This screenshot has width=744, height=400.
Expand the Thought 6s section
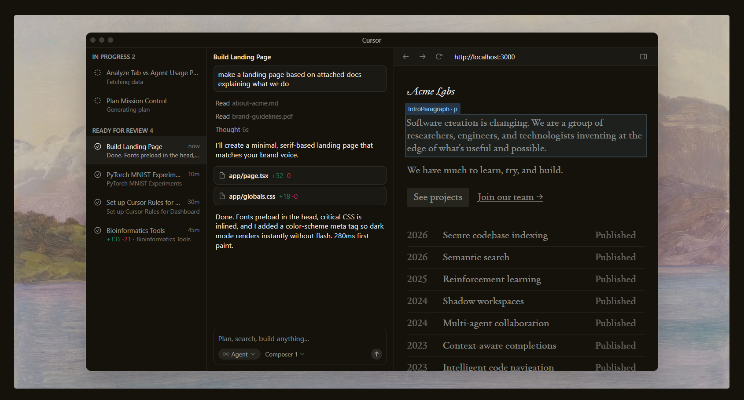point(232,129)
